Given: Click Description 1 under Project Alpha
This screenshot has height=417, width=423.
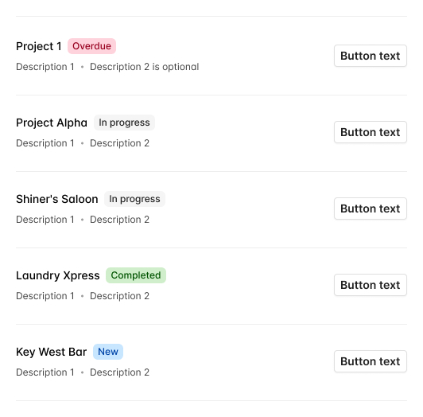Looking at the screenshot, I should tap(45, 143).
